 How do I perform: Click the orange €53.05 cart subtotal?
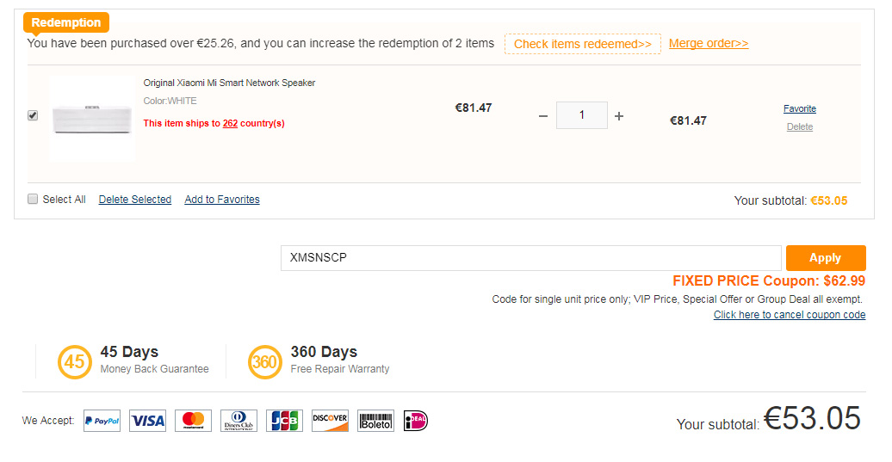[x=829, y=200]
